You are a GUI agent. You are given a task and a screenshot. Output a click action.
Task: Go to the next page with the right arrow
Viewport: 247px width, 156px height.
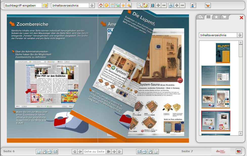tap(114, 151)
